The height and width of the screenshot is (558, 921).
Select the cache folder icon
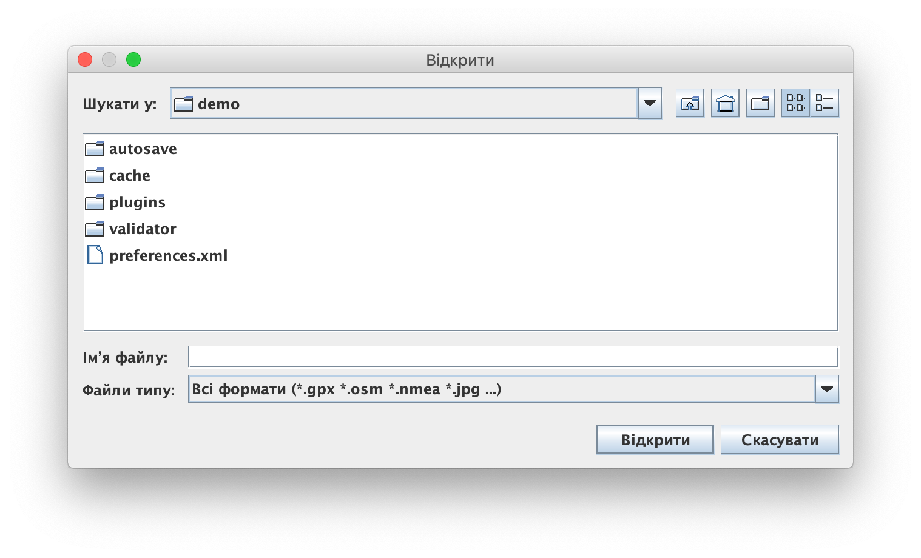(95, 175)
